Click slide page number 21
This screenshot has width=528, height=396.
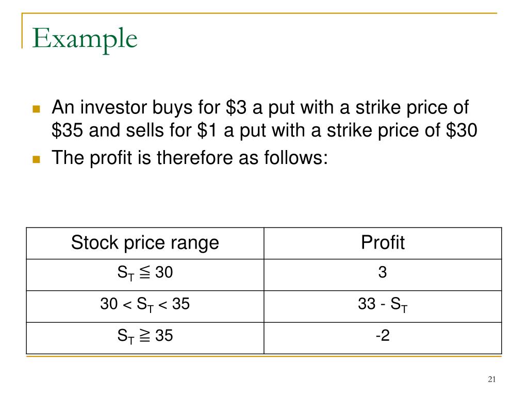coord(491,379)
